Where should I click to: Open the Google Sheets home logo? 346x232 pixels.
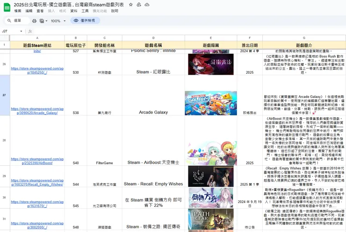tap(7, 7)
